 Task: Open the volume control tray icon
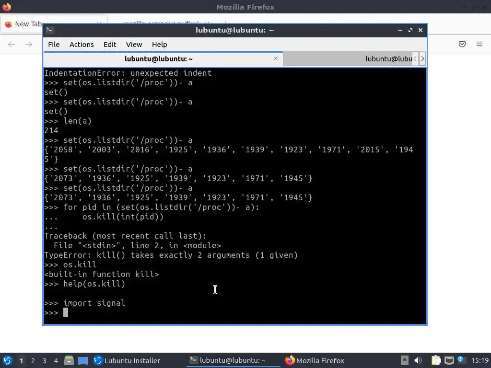point(418,360)
